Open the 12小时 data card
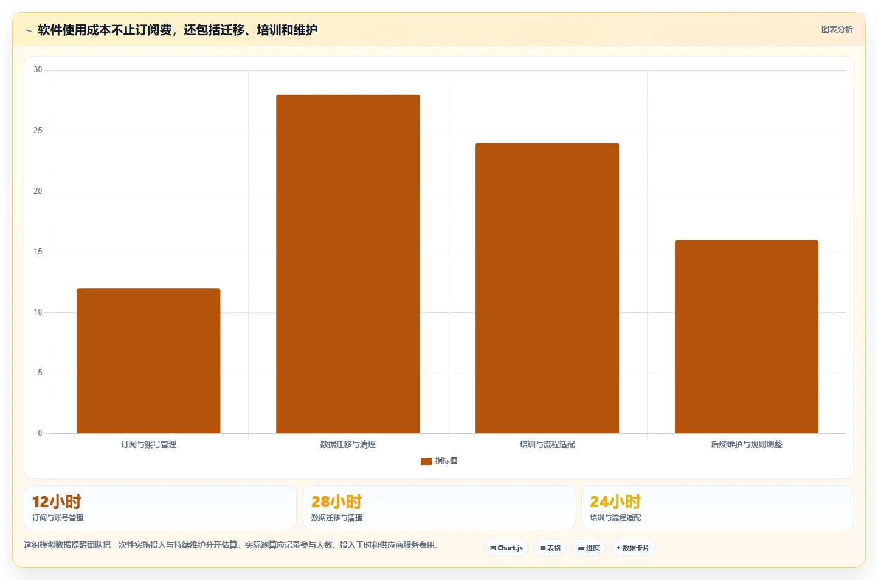 coord(160,508)
